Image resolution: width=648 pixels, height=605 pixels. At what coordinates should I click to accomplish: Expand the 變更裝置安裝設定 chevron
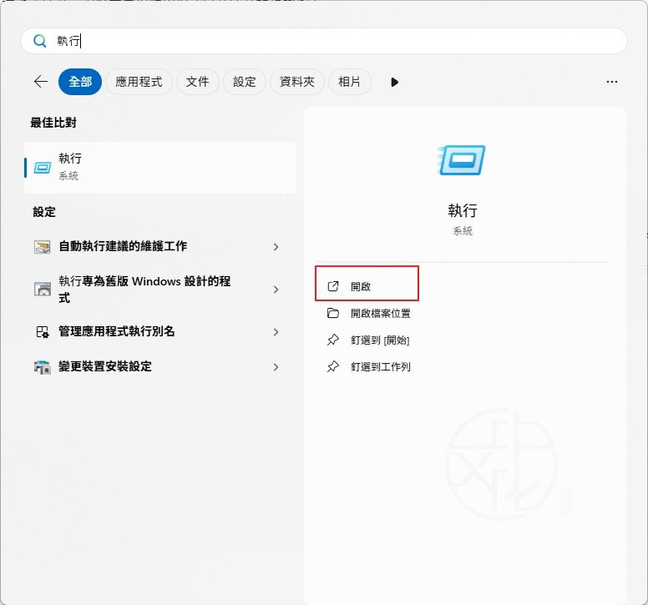pos(276,367)
